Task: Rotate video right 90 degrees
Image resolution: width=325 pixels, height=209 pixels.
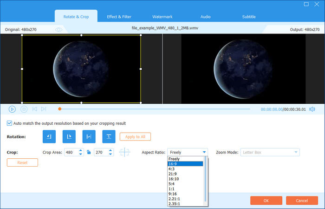Action: [x=69, y=136]
